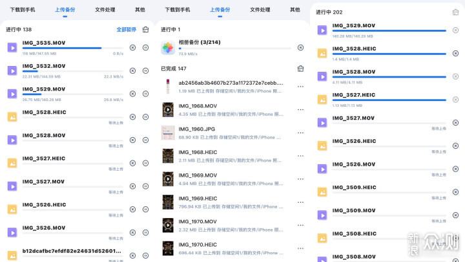Cancel IMG_3527.HEIC upload in right panel

455,100
